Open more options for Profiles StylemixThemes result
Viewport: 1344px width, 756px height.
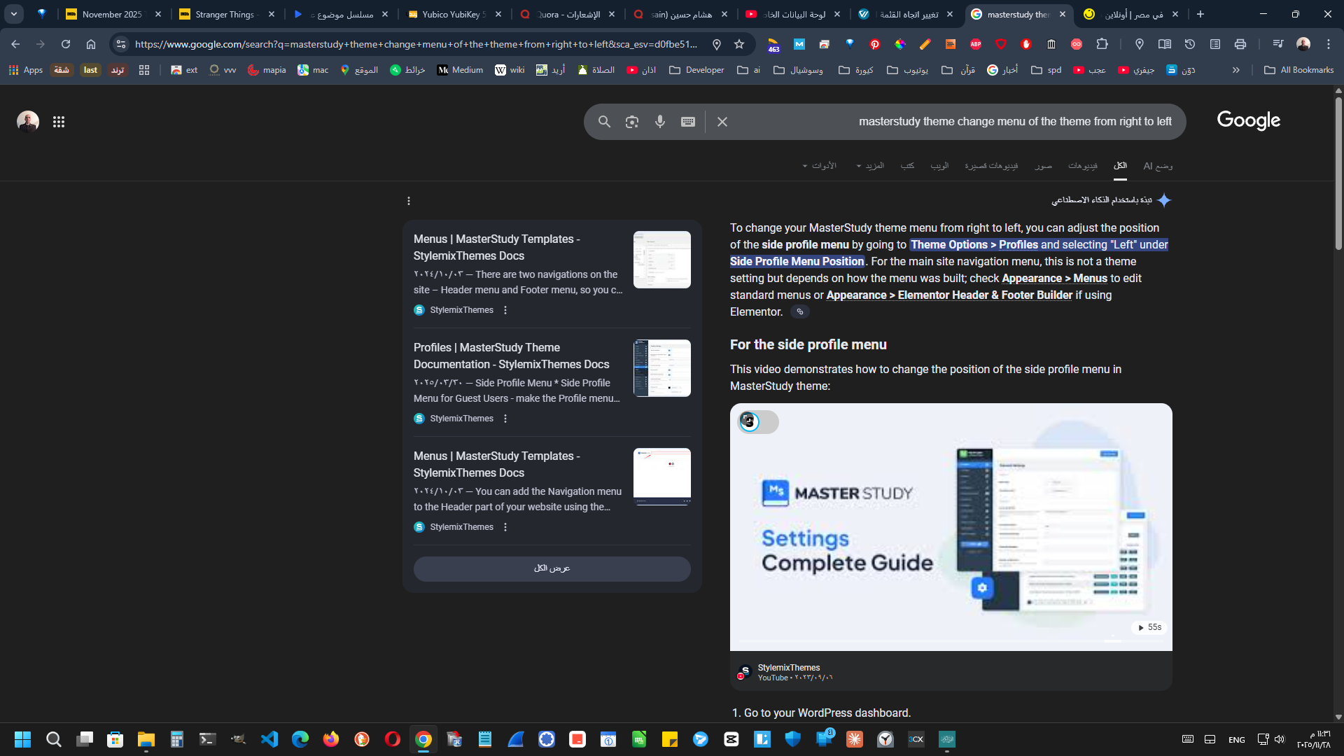point(505,419)
